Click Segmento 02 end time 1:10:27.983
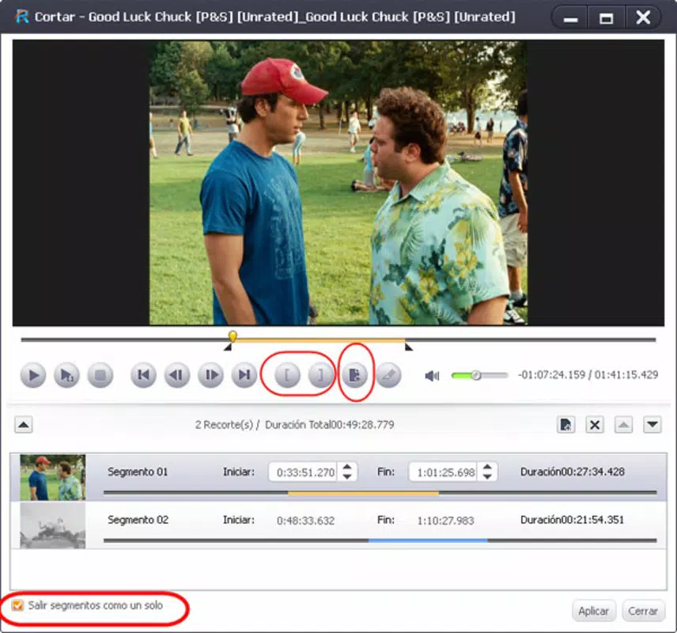 click(445, 521)
